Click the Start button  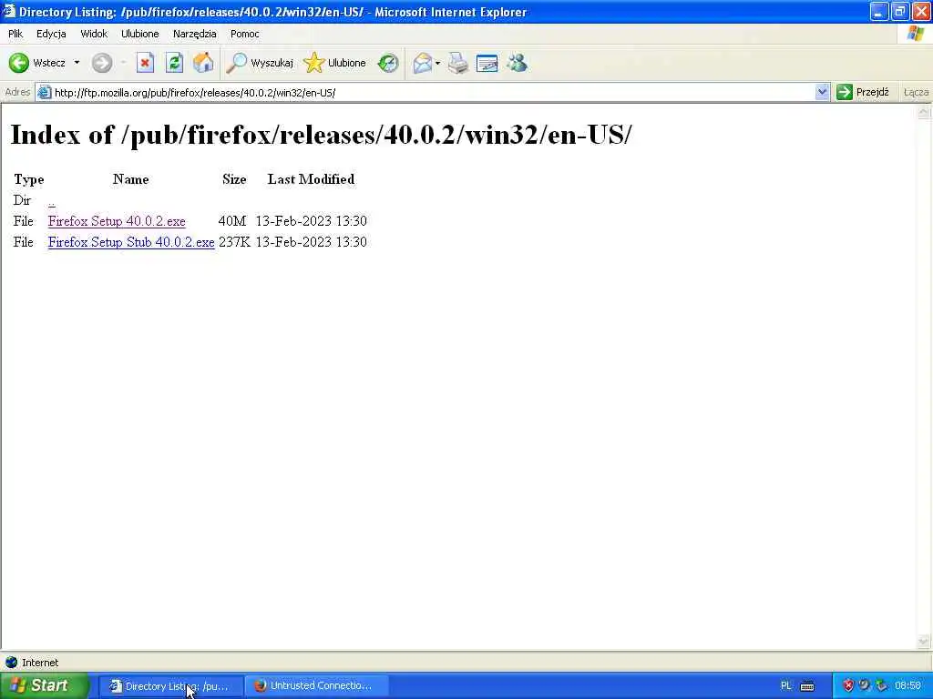[44, 685]
